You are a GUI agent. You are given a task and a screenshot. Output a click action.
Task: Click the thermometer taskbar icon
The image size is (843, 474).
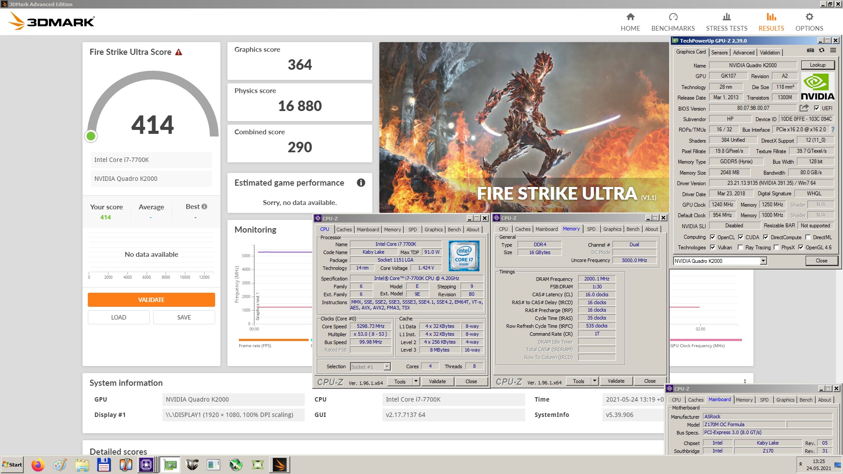tap(126, 465)
